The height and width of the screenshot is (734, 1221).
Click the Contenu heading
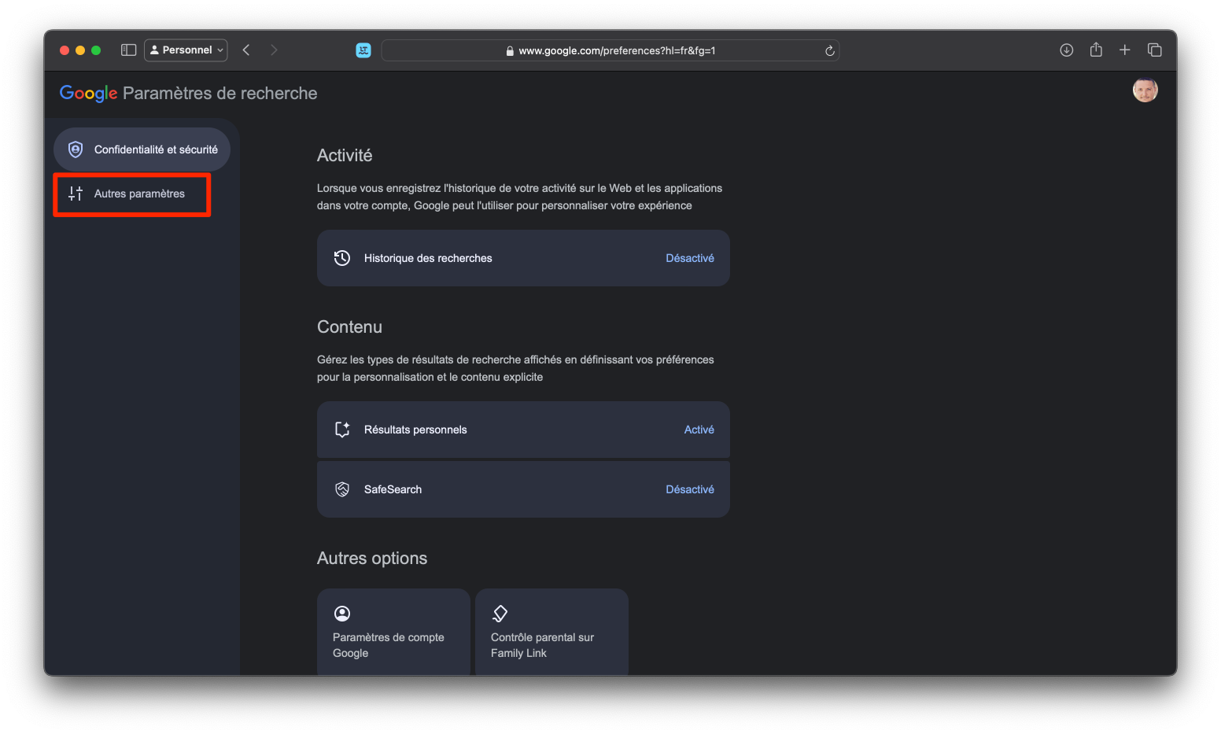pos(349,327)
